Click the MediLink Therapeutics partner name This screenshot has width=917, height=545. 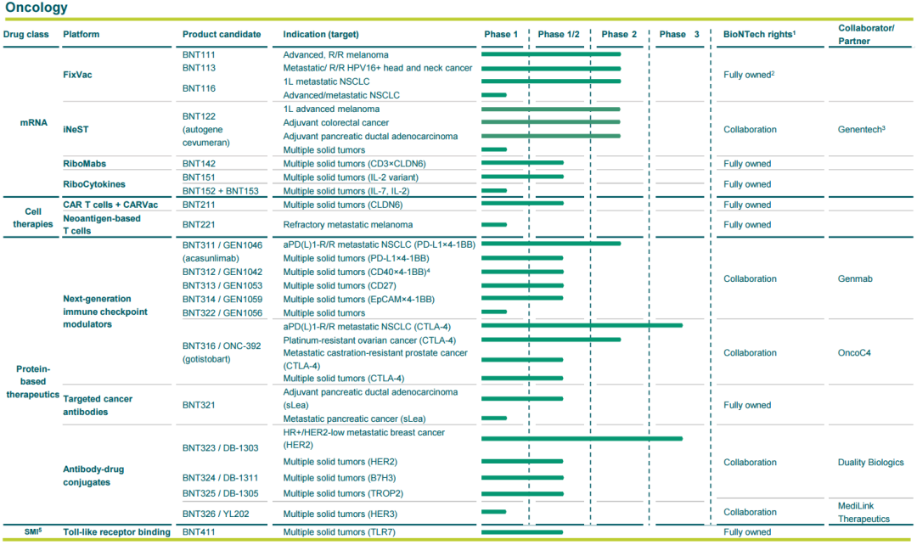pos(864,512)
